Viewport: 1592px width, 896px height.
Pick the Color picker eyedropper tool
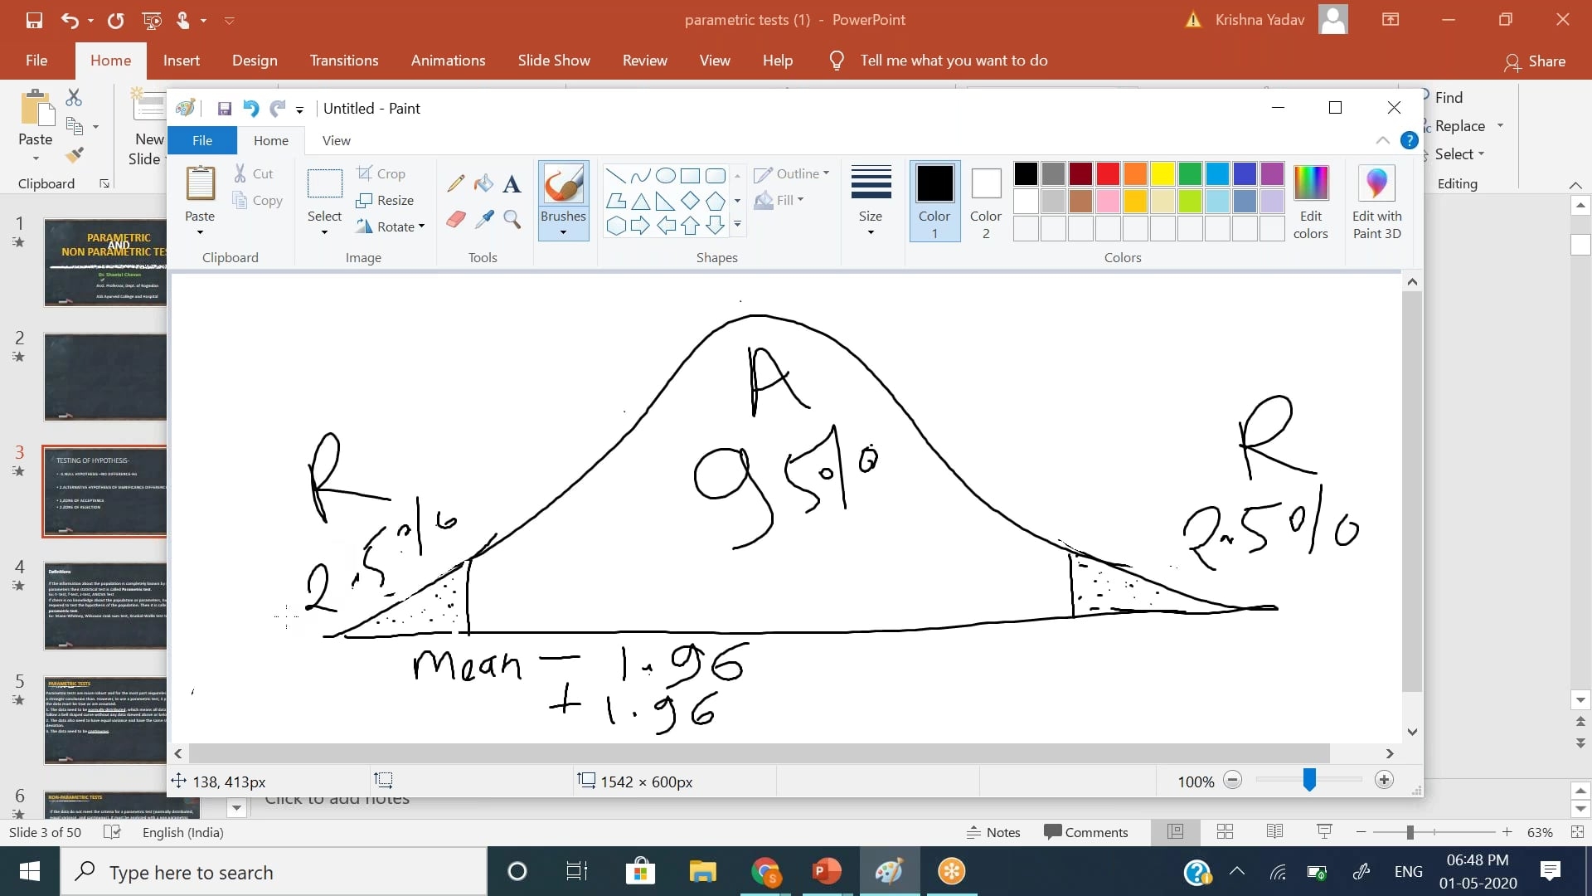point(484,219)
